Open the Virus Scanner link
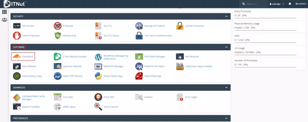This screenshot has width=308, height=122. click(x=111, y=107)
